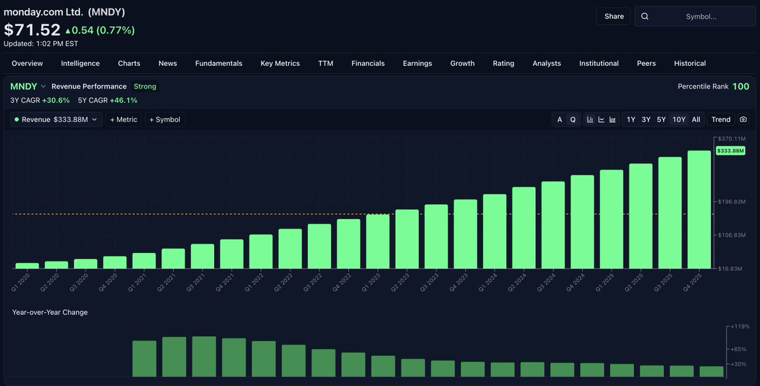The height and width of the screenshot is (386, 760).
Task: Set time range to All
Action: click(696, 120)
